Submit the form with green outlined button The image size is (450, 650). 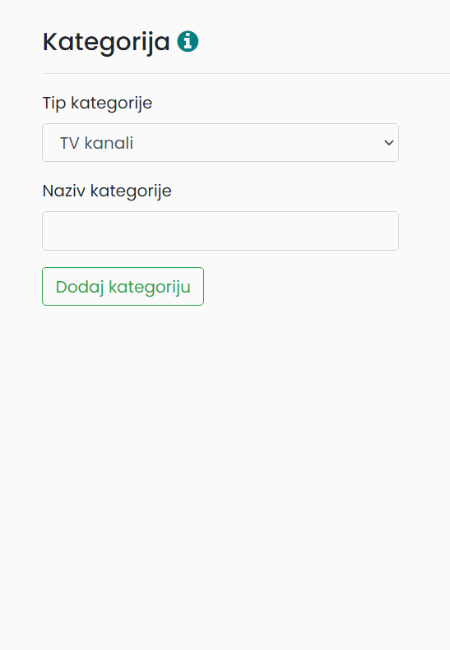tap(123, 287)
